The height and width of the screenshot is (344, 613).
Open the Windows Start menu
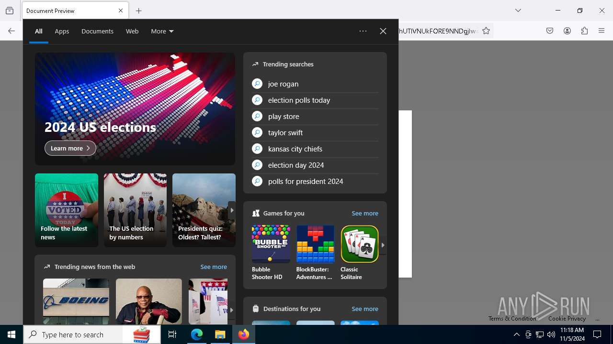coord(11,334)
